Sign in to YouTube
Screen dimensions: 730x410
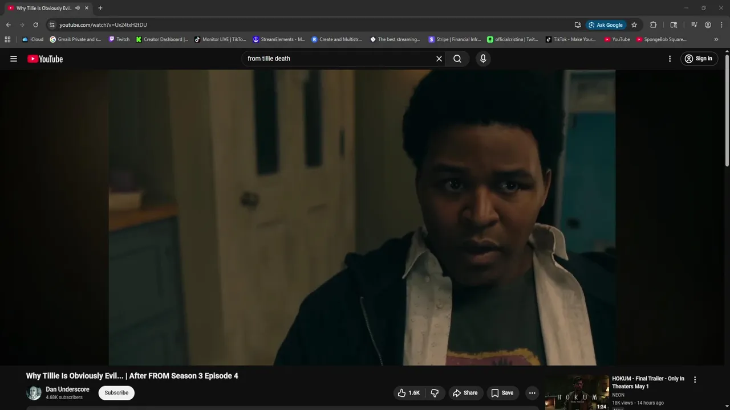pyautogui.click(x=699, y=59)
